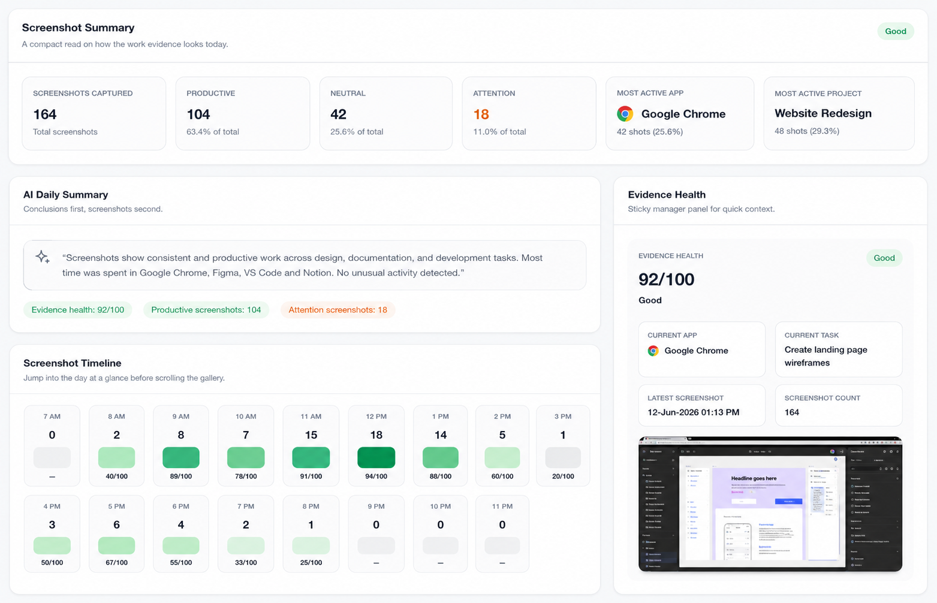This screenshot has height=603, width=937.
Task: Click the Screenshot Timeline heading
Action: click(x=73, y=363)
